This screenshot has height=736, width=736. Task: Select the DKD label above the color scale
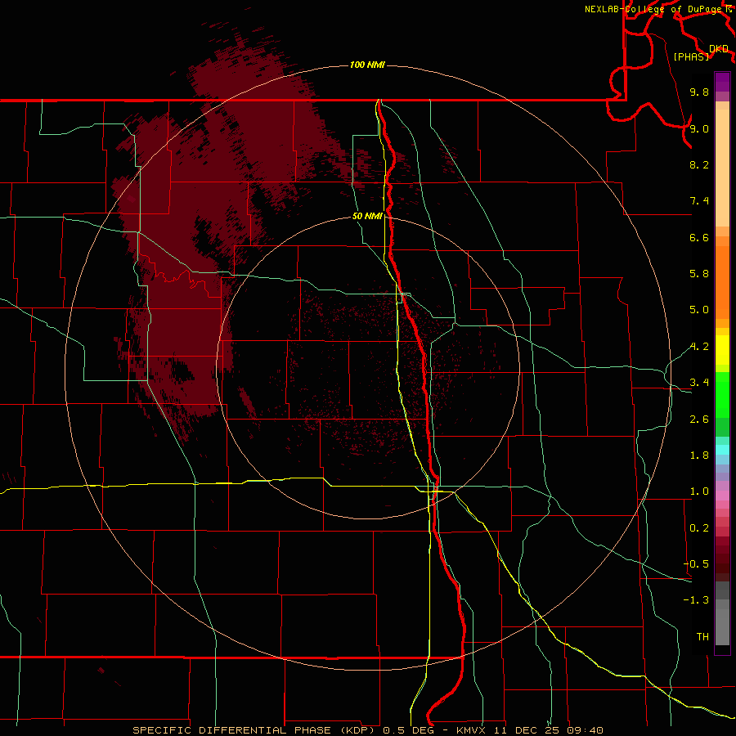(719, 48)
